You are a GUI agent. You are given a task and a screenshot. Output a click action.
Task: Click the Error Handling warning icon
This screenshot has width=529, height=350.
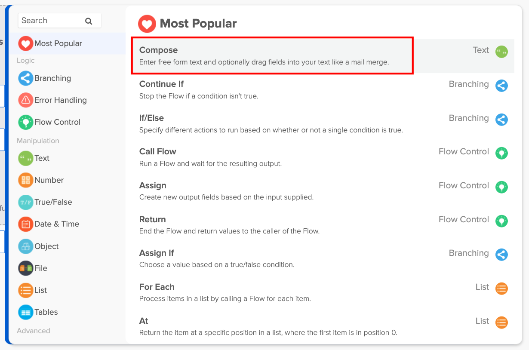26,100
